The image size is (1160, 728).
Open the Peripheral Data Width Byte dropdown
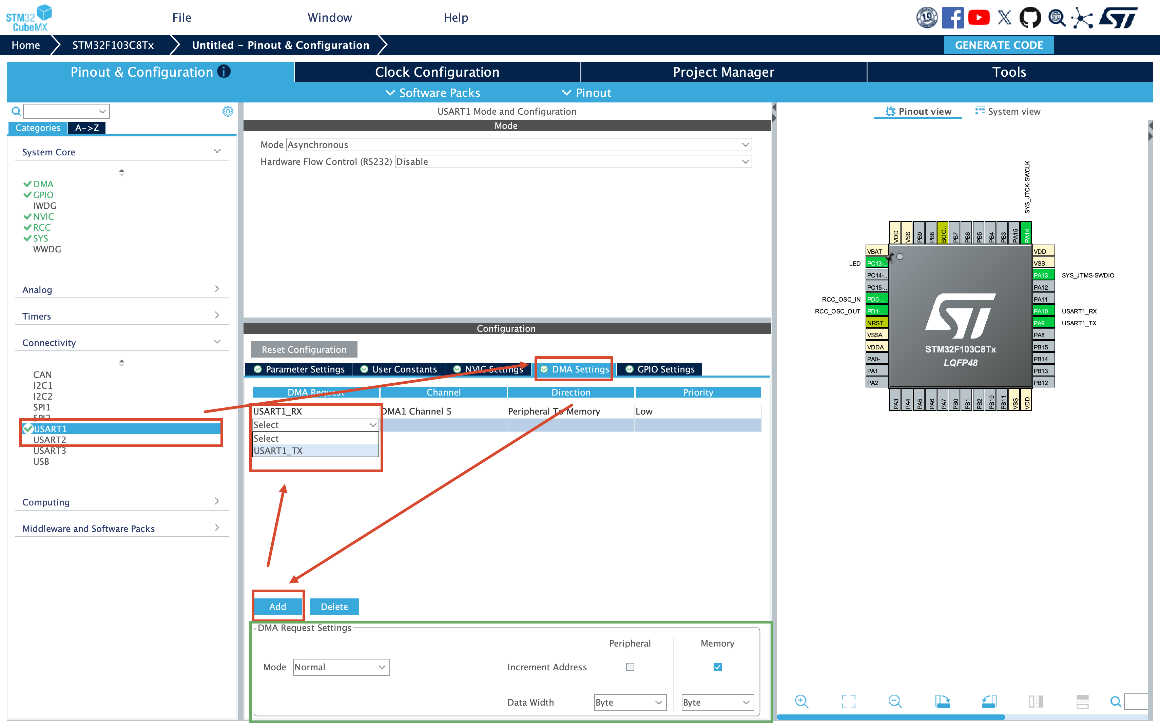point(630,703)
